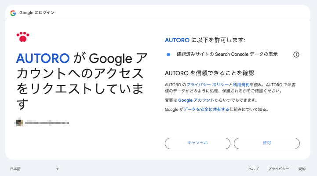Image resolution: width=317 pixels, height=176 pixels.
Task: Open the プライバシー footer link
Action: pos(279,169)
